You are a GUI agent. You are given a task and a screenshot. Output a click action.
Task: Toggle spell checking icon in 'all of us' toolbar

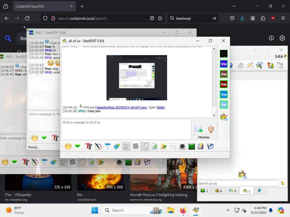pos(126,146)
